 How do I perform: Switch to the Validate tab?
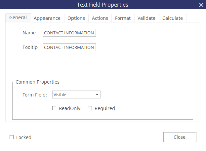(146, 18)
